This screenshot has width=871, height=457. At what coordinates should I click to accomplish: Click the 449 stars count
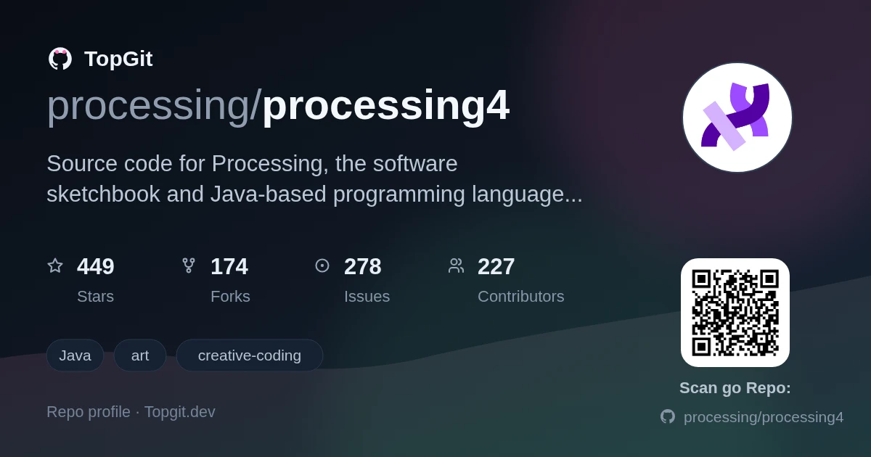pos(96,266)
